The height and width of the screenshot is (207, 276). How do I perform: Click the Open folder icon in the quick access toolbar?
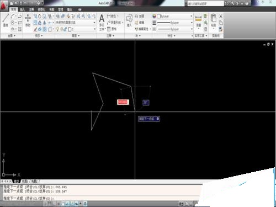click(16, 3)
